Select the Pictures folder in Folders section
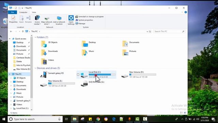This screenshot has width=218, height=123. click(x=129, y=53)
